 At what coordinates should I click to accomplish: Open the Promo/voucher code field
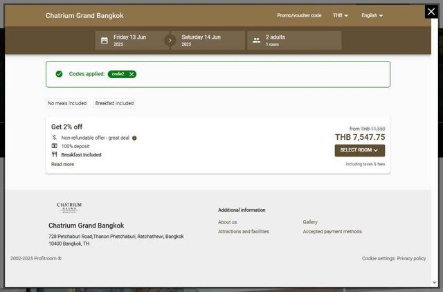click(299, 15)
